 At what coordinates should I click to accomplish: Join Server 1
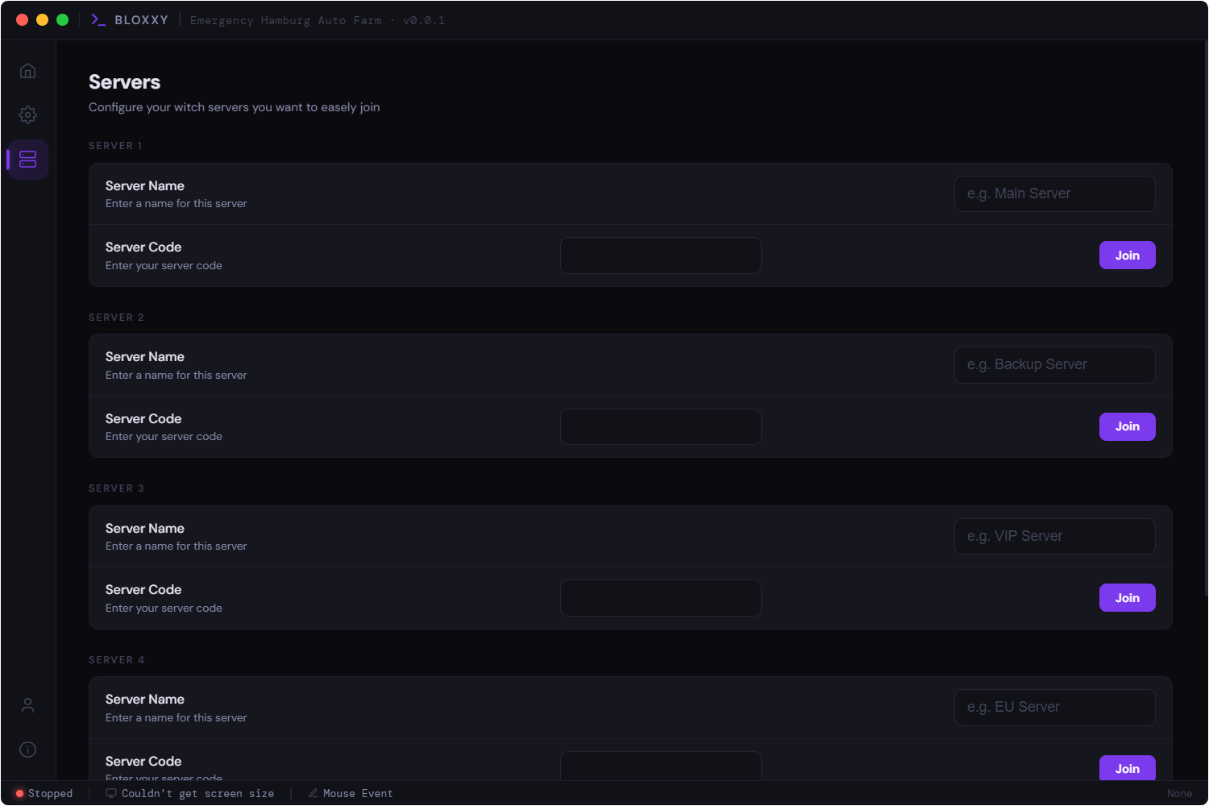(x=1127, y=256)
